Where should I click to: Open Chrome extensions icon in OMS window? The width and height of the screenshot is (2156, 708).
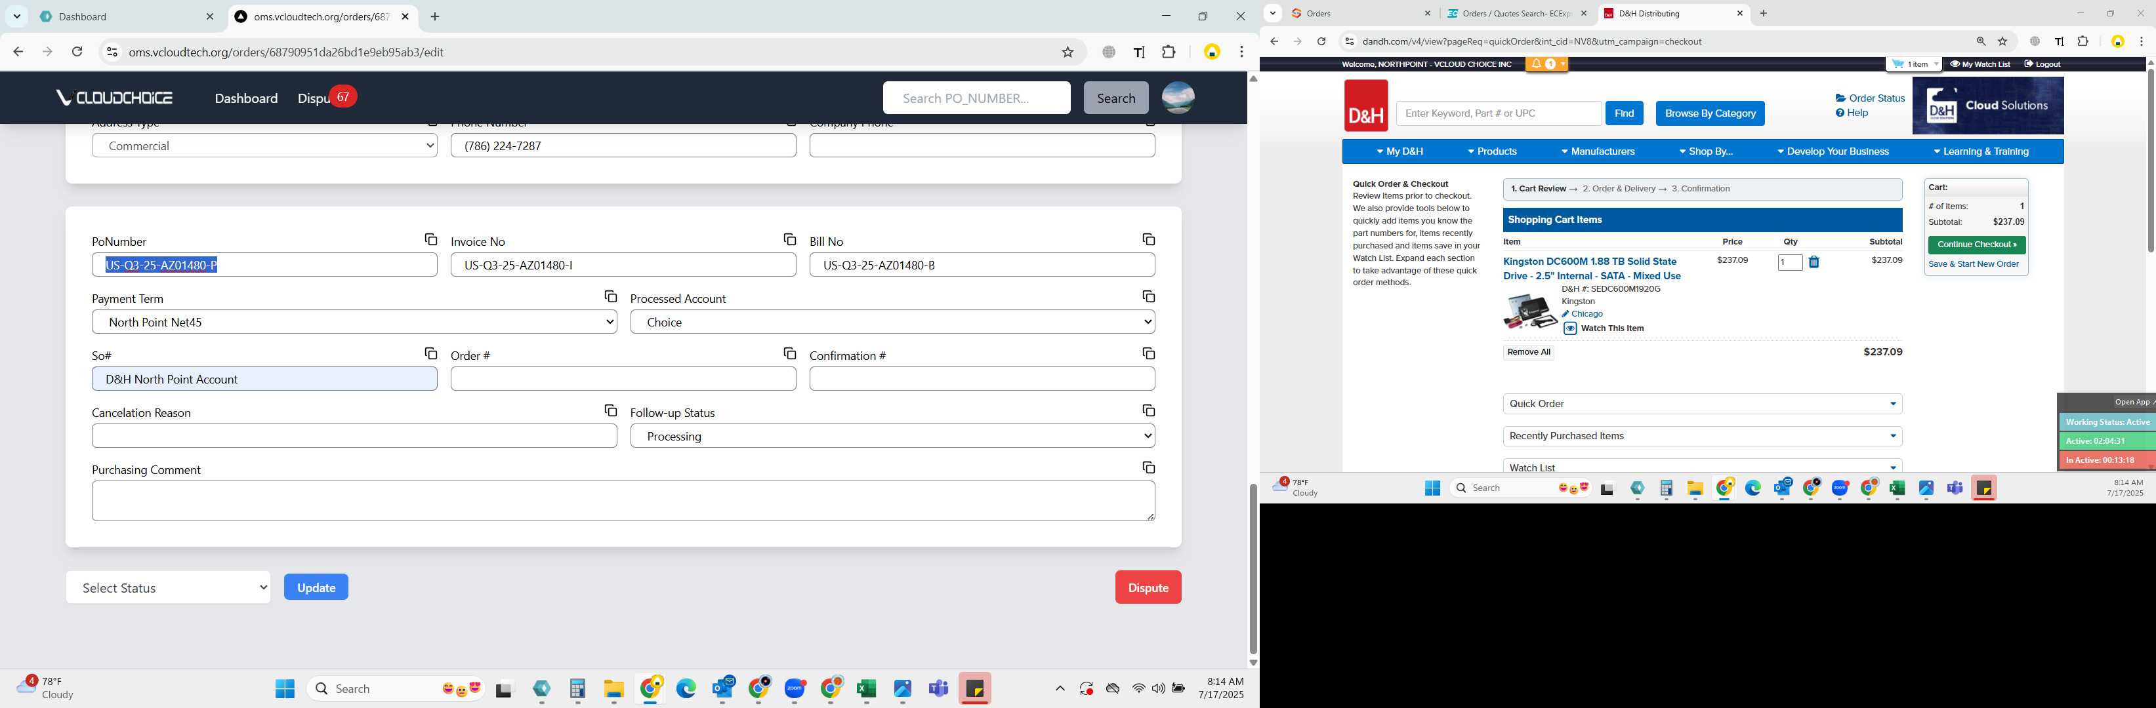(x=1169, y=52)
